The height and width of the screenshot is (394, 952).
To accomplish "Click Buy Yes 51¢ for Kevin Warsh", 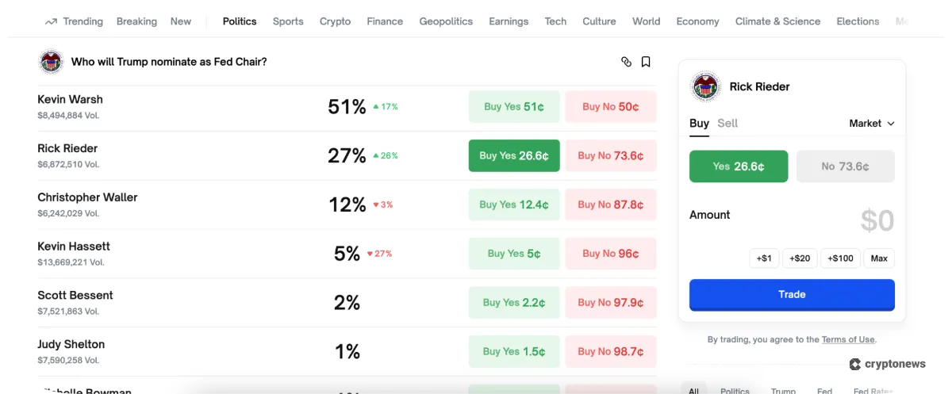I will pyautogui.click(x=514, y=107).
